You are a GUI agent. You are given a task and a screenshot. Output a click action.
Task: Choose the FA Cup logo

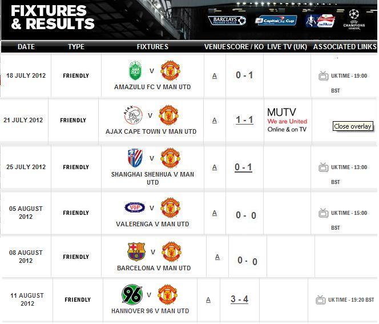(320, 21)
